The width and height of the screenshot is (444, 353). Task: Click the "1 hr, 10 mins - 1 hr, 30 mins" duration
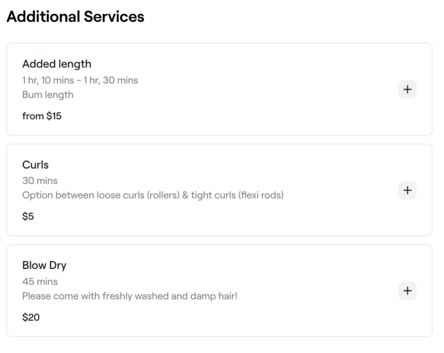coord(80,80)
